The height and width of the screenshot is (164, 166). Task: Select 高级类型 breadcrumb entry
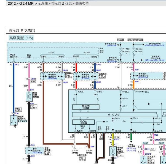[x=82, y=3]
